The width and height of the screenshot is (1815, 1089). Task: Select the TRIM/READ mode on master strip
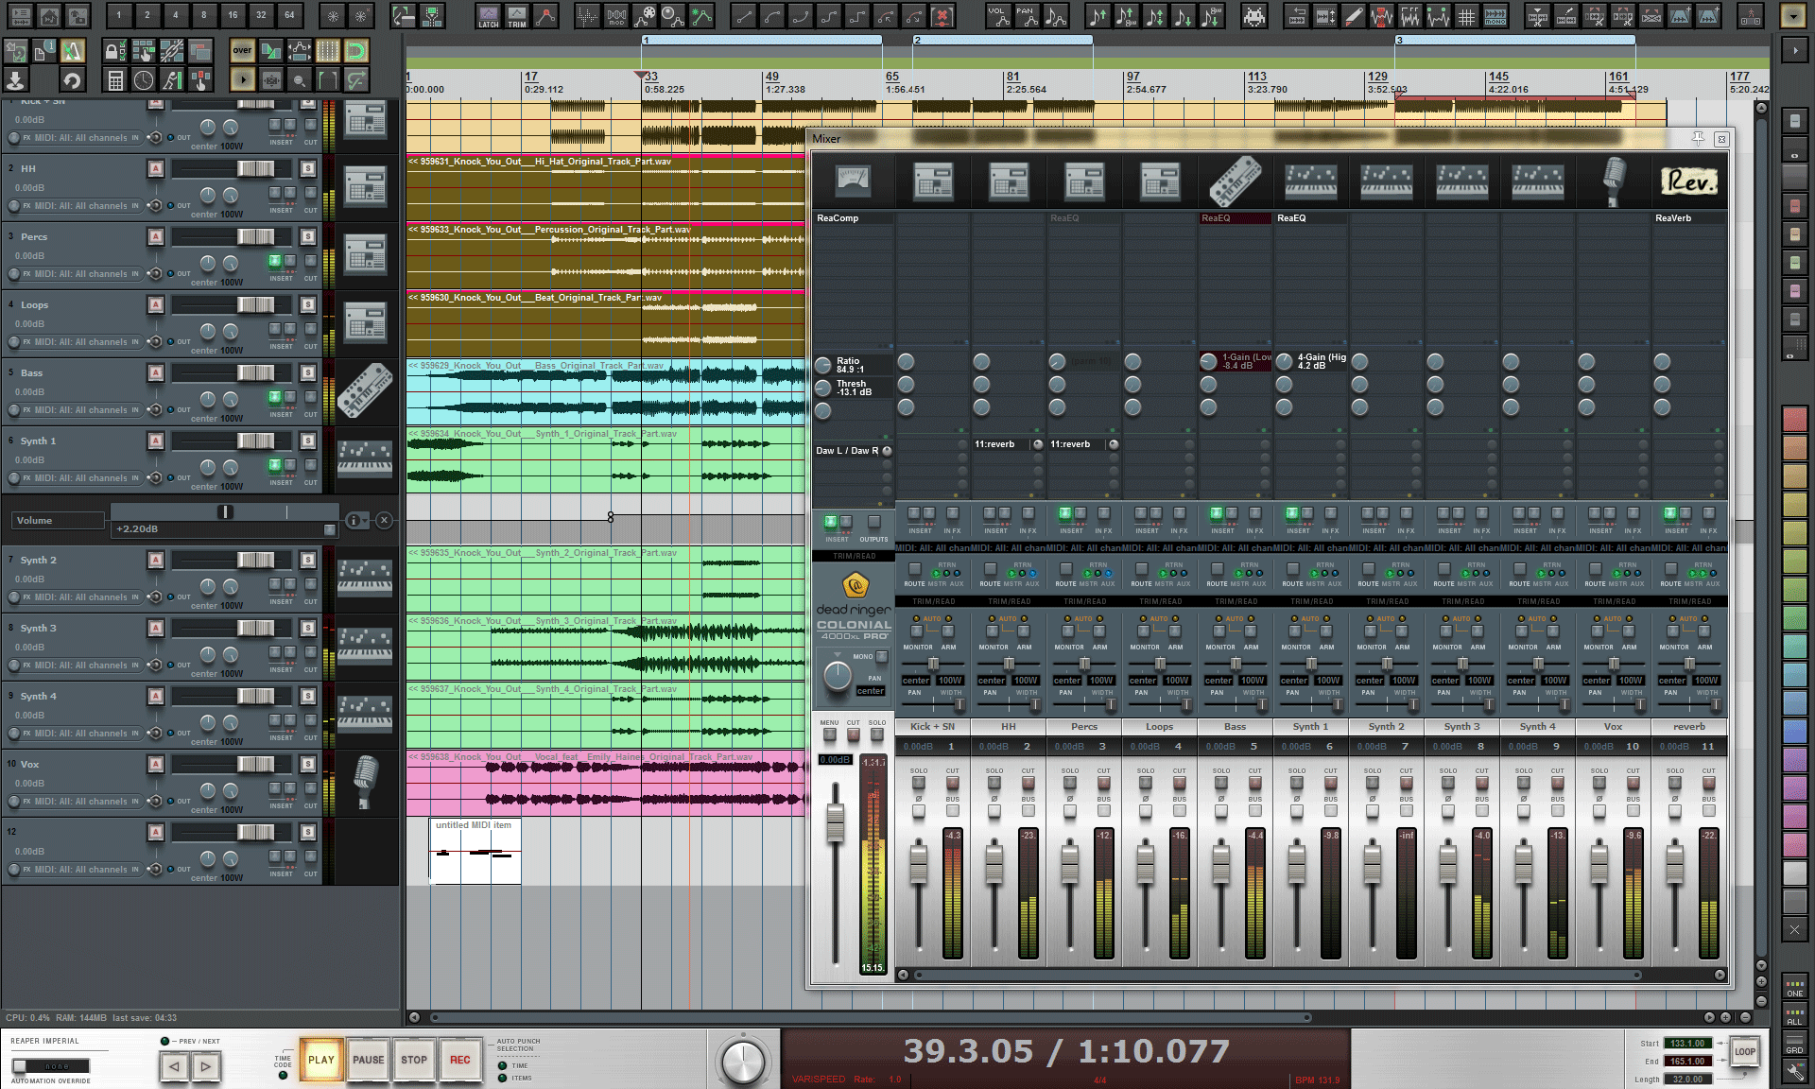[x=854, y=556]
